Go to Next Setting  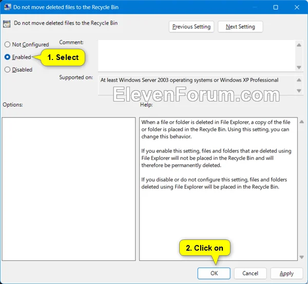240,27
